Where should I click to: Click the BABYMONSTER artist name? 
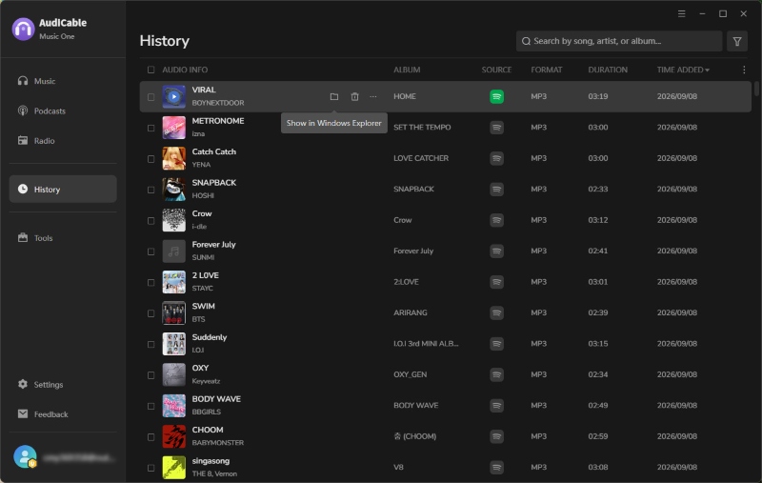(x=218, y=443)
